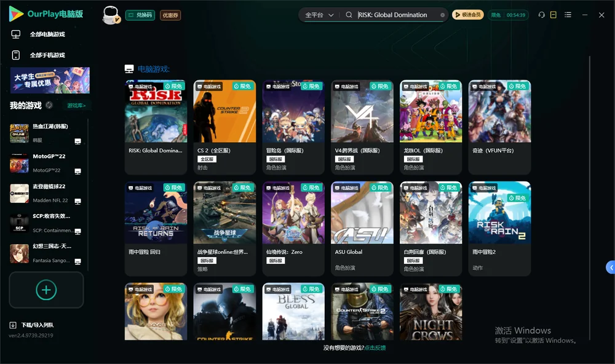Open 仙境传说: Zero game card
The width and height of the screenshot is (615, 364).
293,229
